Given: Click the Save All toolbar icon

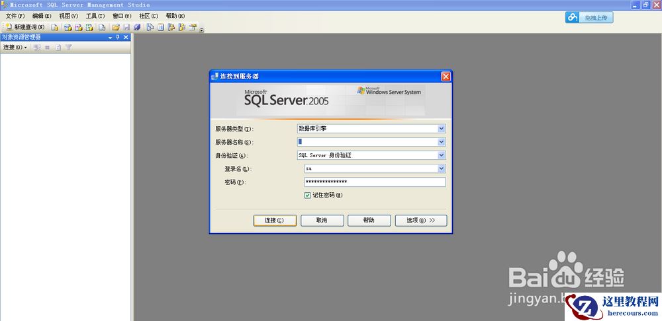Looking at the screenshot, I should point(137,27).
